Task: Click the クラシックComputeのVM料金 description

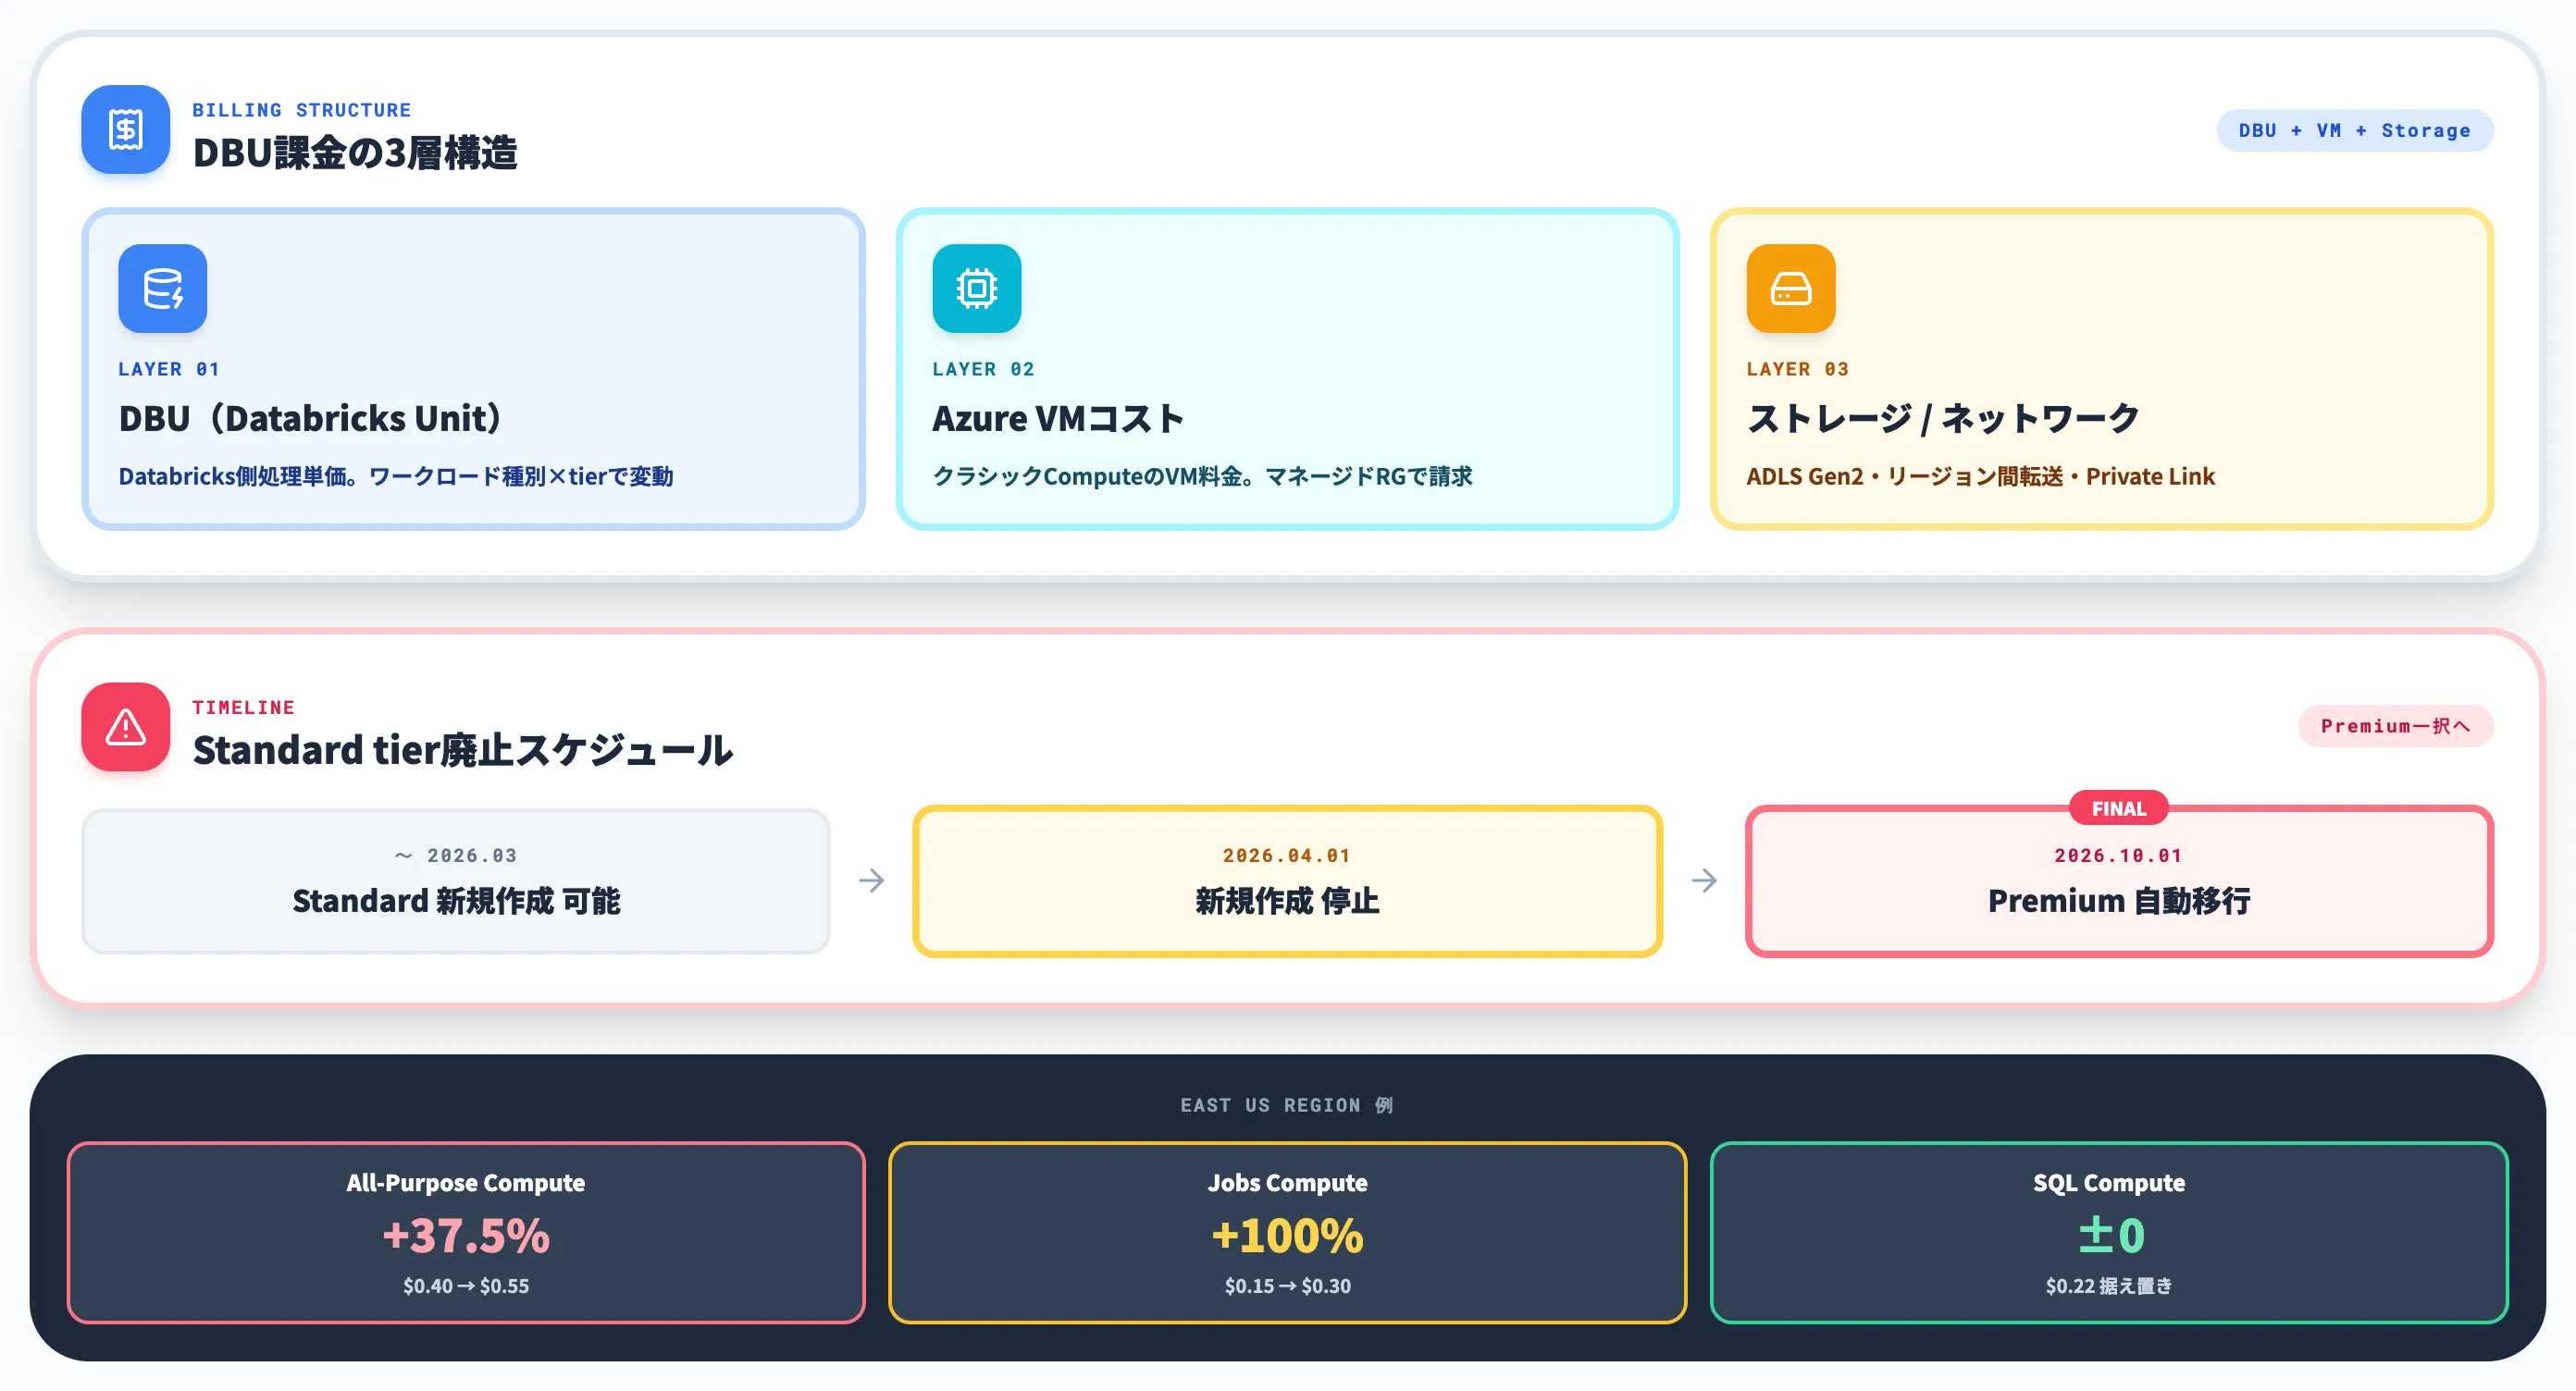Action: pos(1202,475)
